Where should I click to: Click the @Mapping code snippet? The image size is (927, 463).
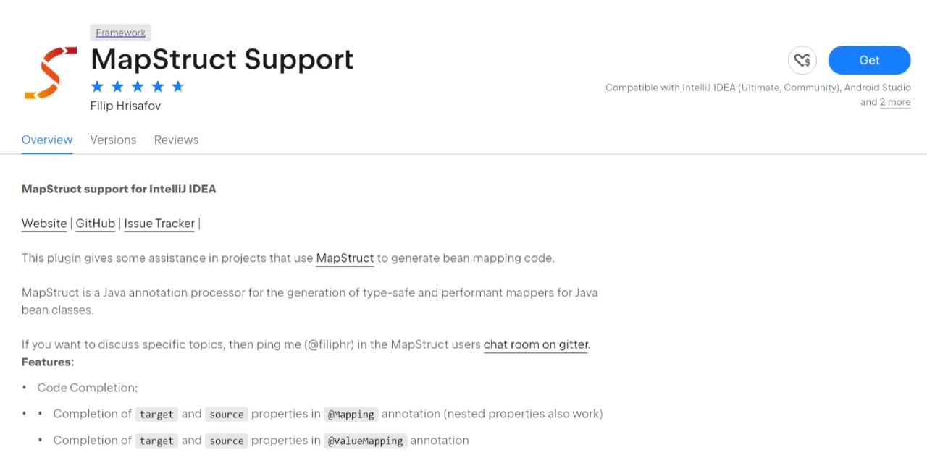tap(351, 415)
